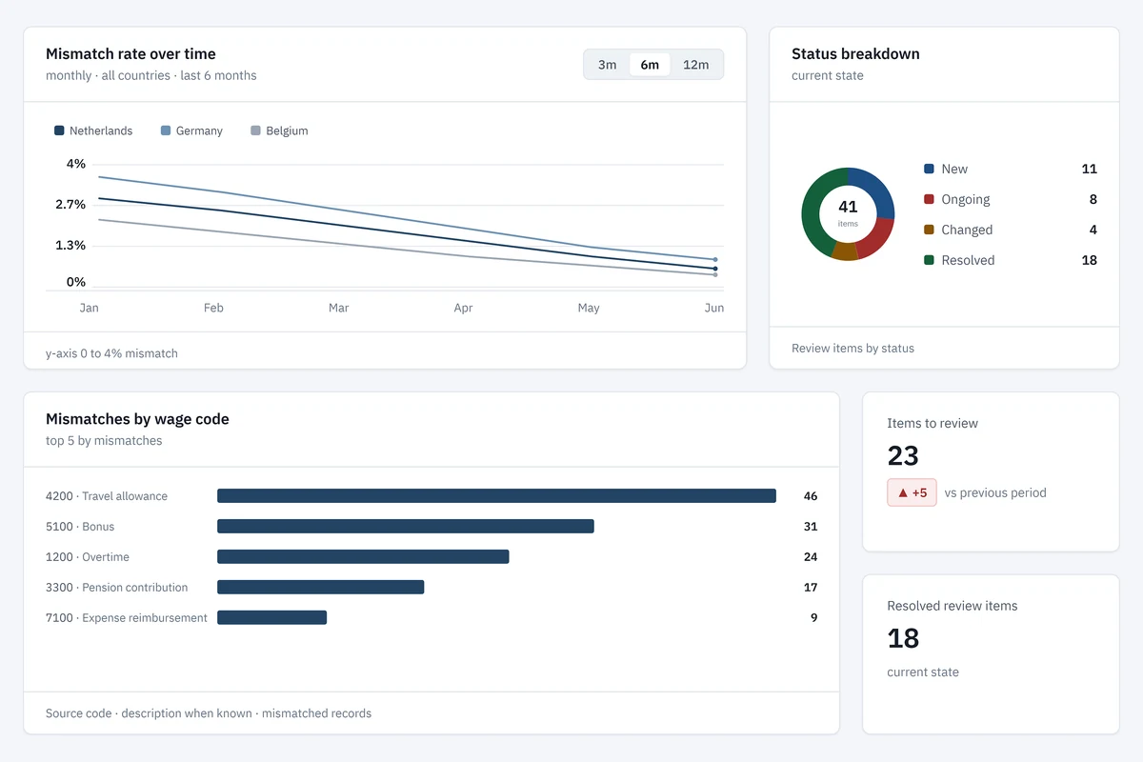
Task: Click the Ongoing status color swatch
Action: pos(929,199)
